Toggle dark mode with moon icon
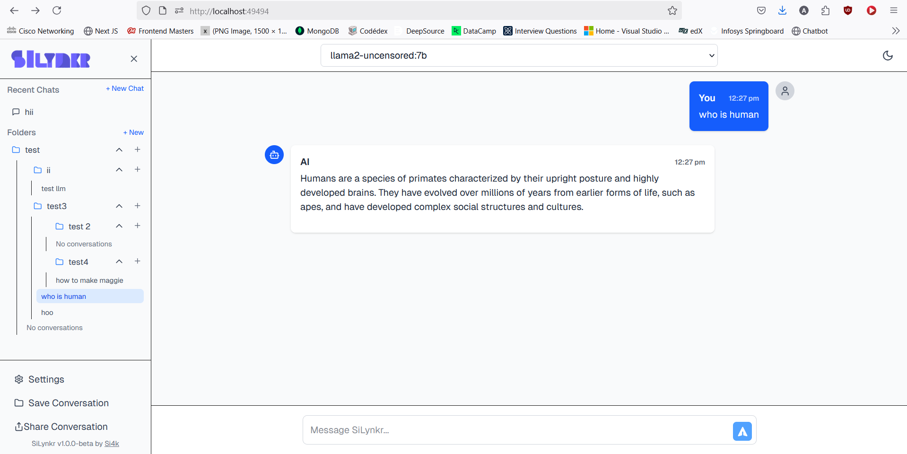 pyautogui.click(x=888, y=55)
